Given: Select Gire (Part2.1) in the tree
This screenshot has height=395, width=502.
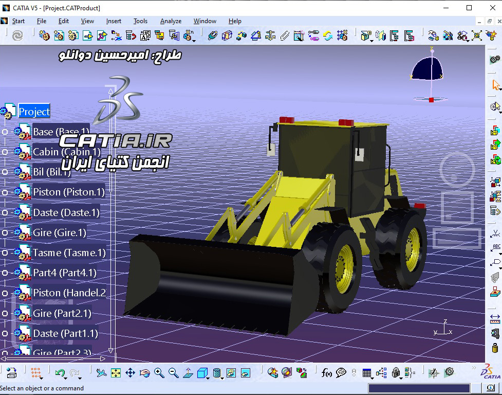Looking at the screenshot, I should pyautogui.click(x=62, y=313).
